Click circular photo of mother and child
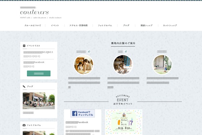 83,64
